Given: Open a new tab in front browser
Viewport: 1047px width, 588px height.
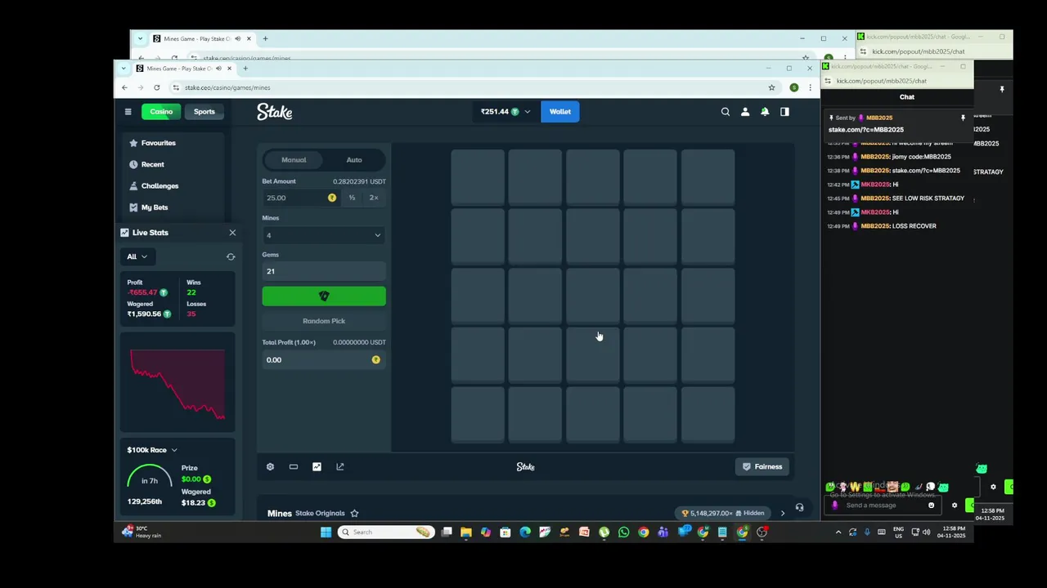Looking at the screenshot, I should coord(245,69).
